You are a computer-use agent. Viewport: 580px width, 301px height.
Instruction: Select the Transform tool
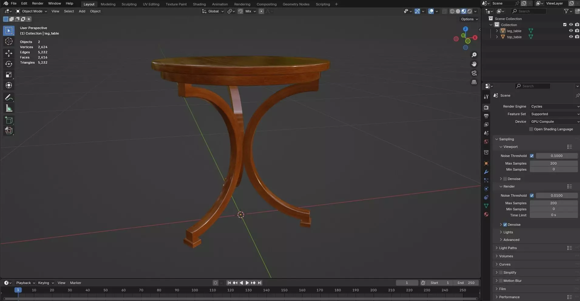click(9, 85)
